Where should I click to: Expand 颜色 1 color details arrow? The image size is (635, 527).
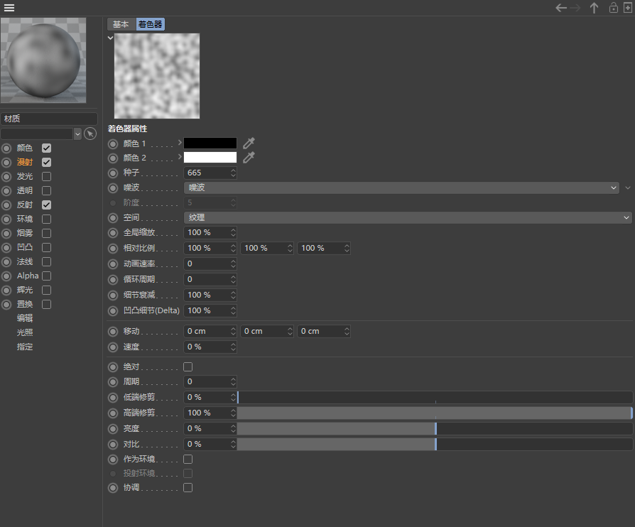point(180,142)
